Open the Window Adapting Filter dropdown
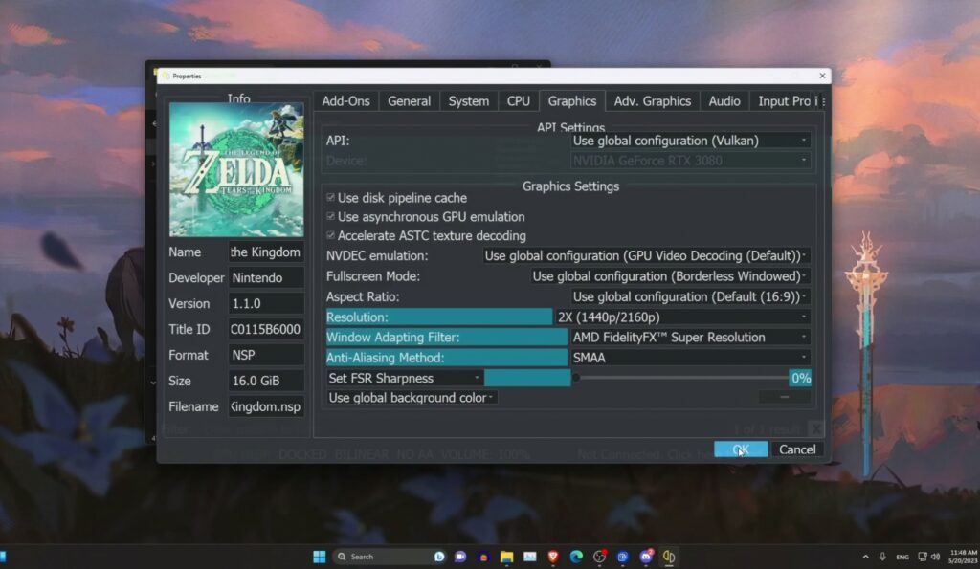Image resolution: width=980 pixels, height=569 pixels. tap(691, 338)
